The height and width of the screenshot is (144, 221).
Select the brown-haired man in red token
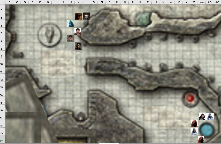(x=78, y=31)
